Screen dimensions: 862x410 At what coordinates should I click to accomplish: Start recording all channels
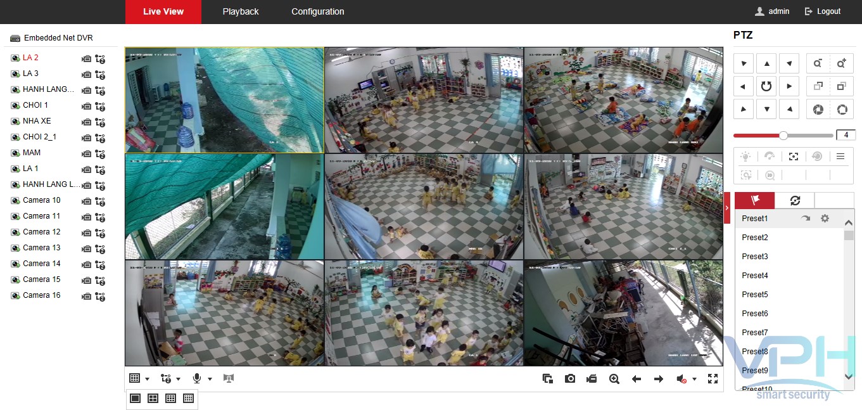[592, 379]
